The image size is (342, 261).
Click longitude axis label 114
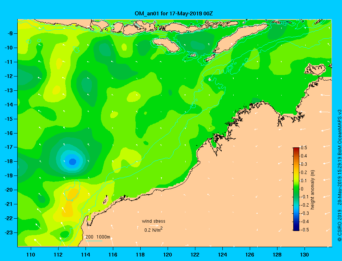85,255
